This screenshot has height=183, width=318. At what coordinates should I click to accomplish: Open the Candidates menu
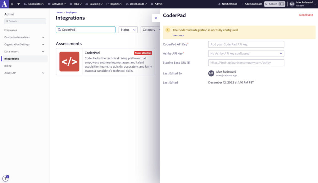[x=35, y=4]
